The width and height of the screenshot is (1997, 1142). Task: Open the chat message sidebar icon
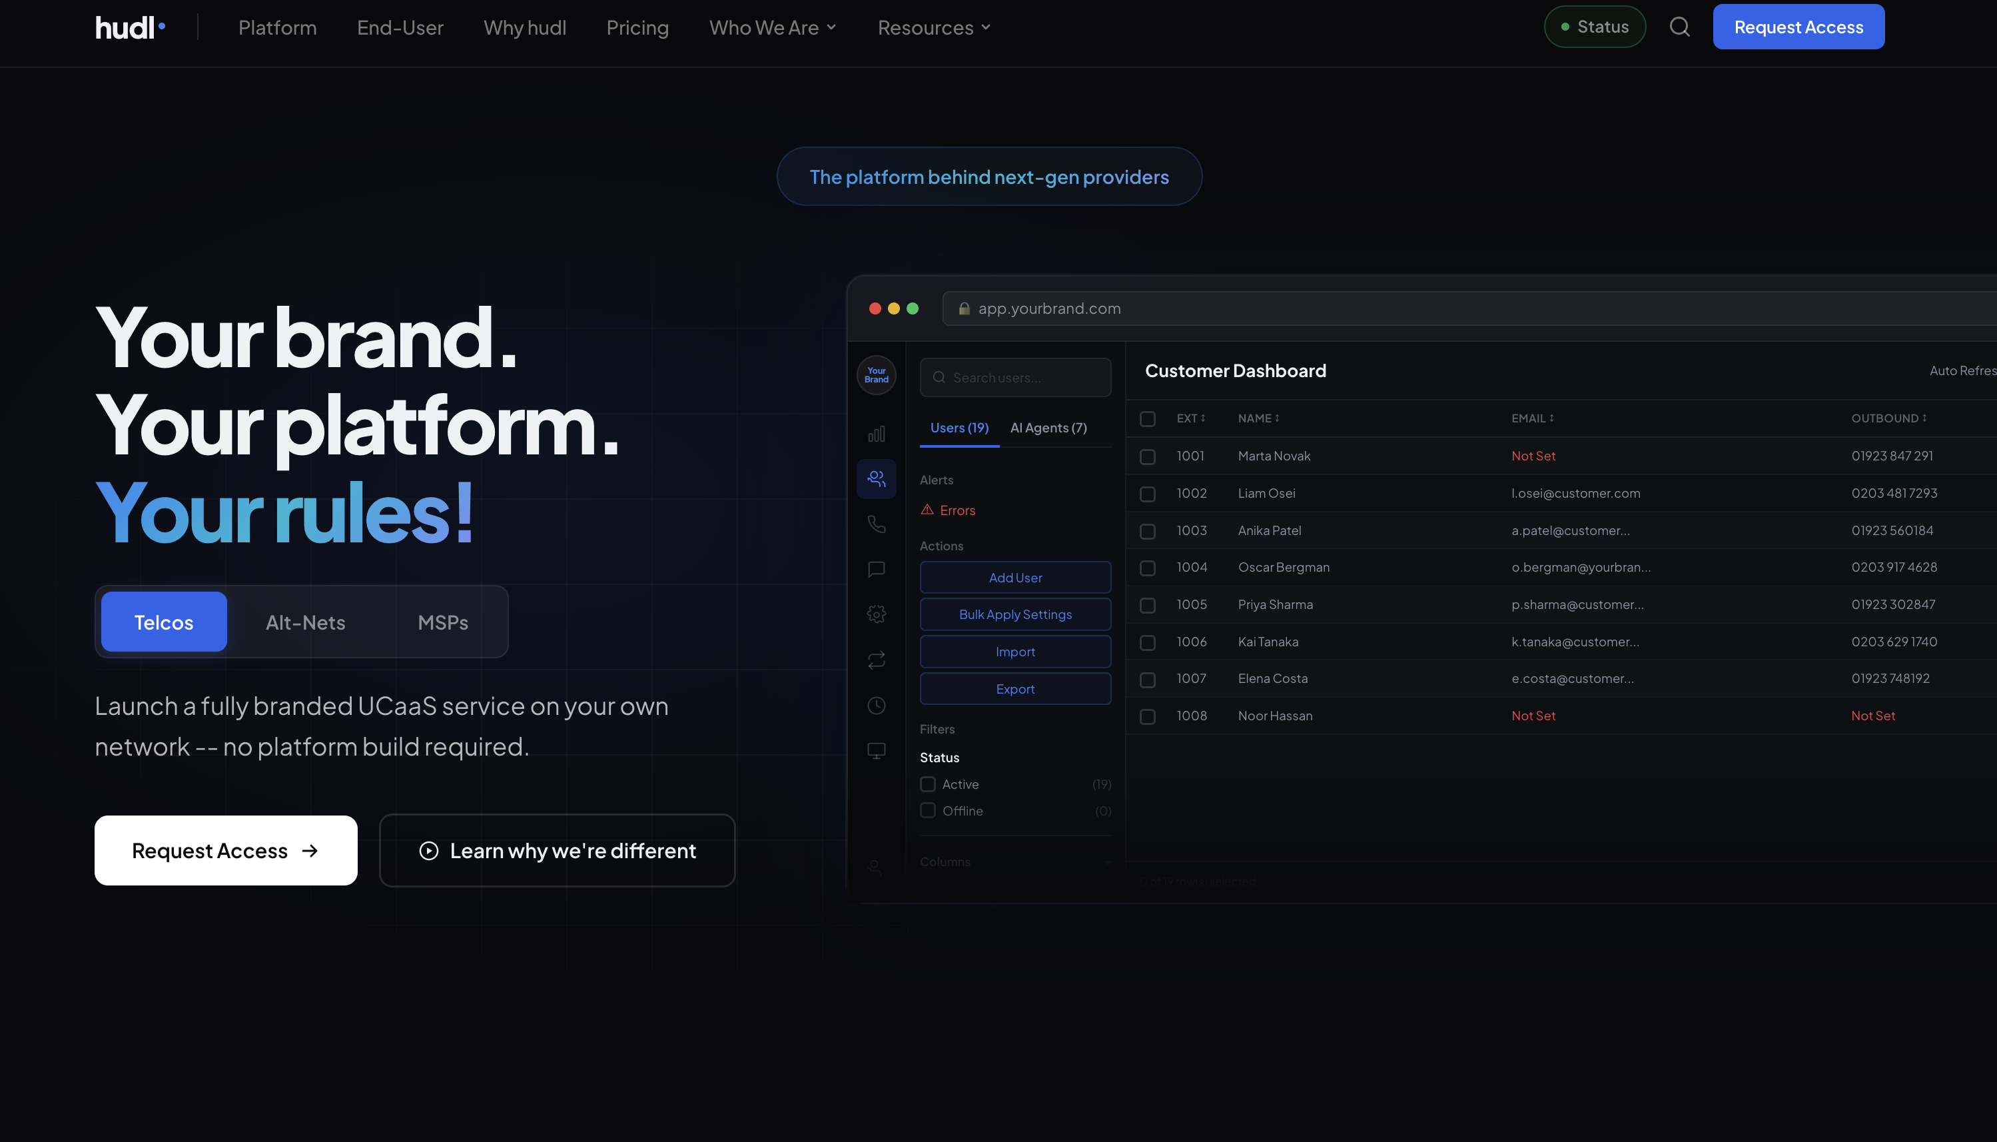(877, 570)
